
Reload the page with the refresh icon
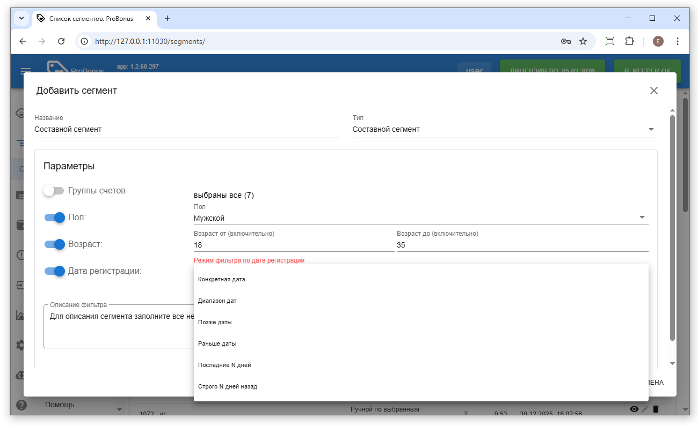click(61, 41)
